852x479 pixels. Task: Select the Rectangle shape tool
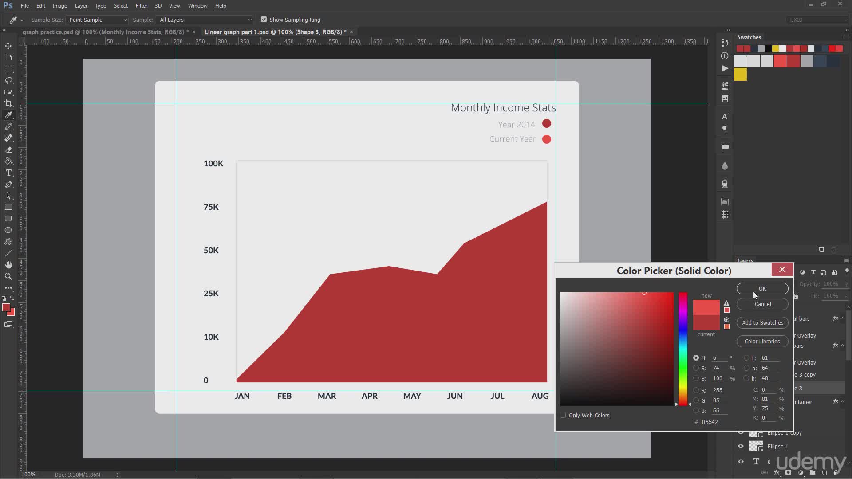click(8, 207)
